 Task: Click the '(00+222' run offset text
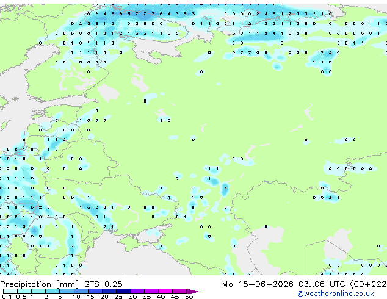368,284
